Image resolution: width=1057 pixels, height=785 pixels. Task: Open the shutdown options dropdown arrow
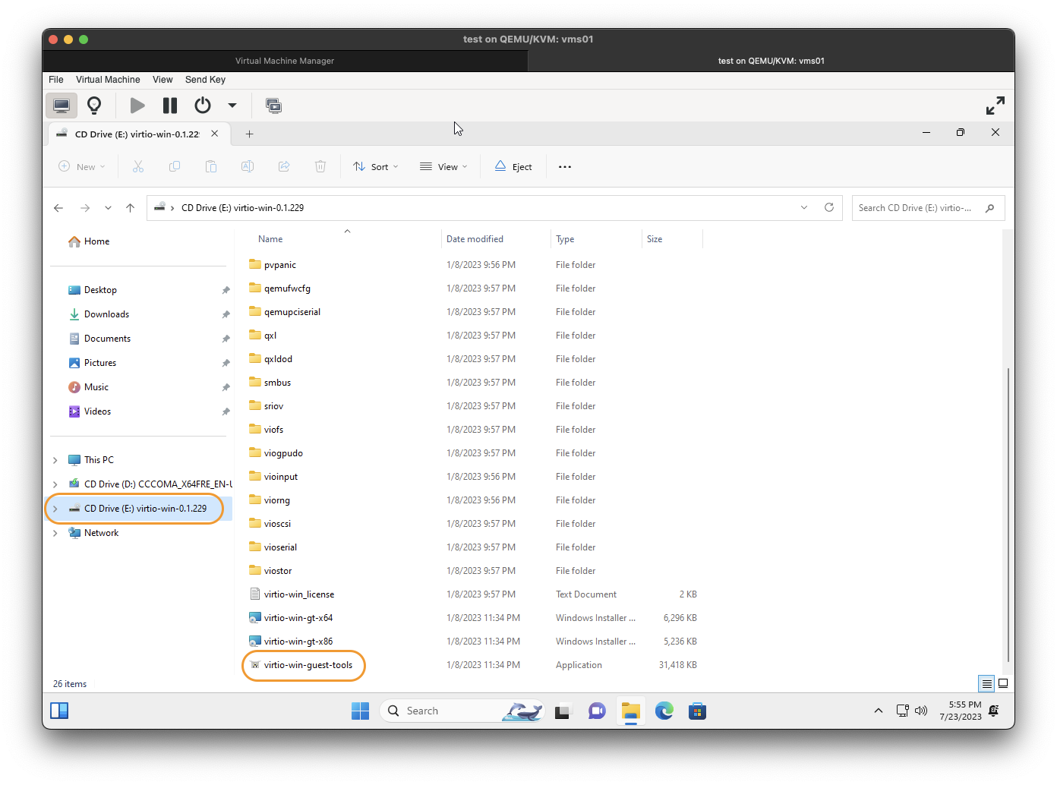[232, 106]
